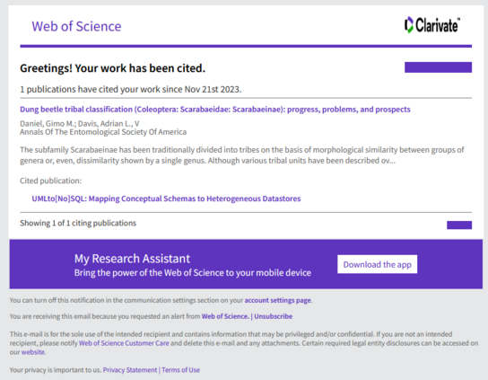Click the authors line Daniel, Gimo M.
Screen dimensions: 488x380
click(80, 123)
